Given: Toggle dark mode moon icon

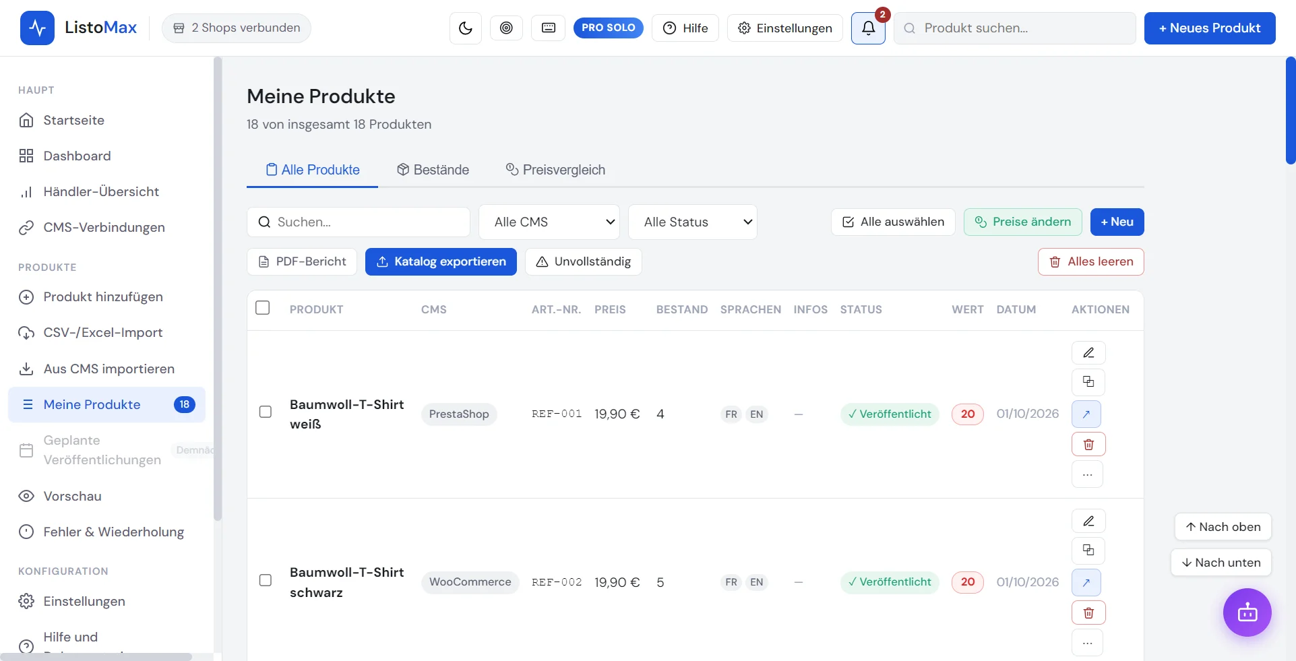Looking at the screenshot, I should point(466,28).
